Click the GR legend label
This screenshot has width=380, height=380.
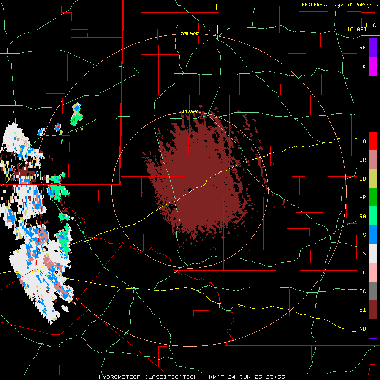[362, 160]
